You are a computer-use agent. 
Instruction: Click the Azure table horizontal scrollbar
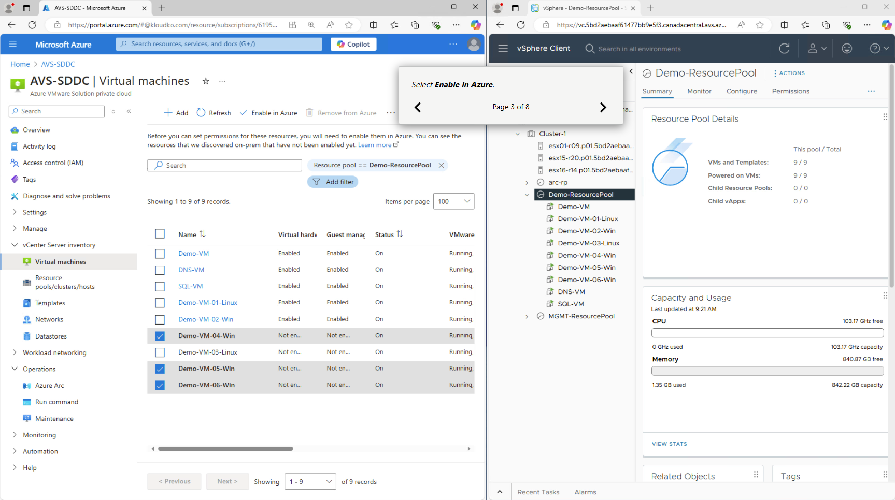[x=225, y=449]
